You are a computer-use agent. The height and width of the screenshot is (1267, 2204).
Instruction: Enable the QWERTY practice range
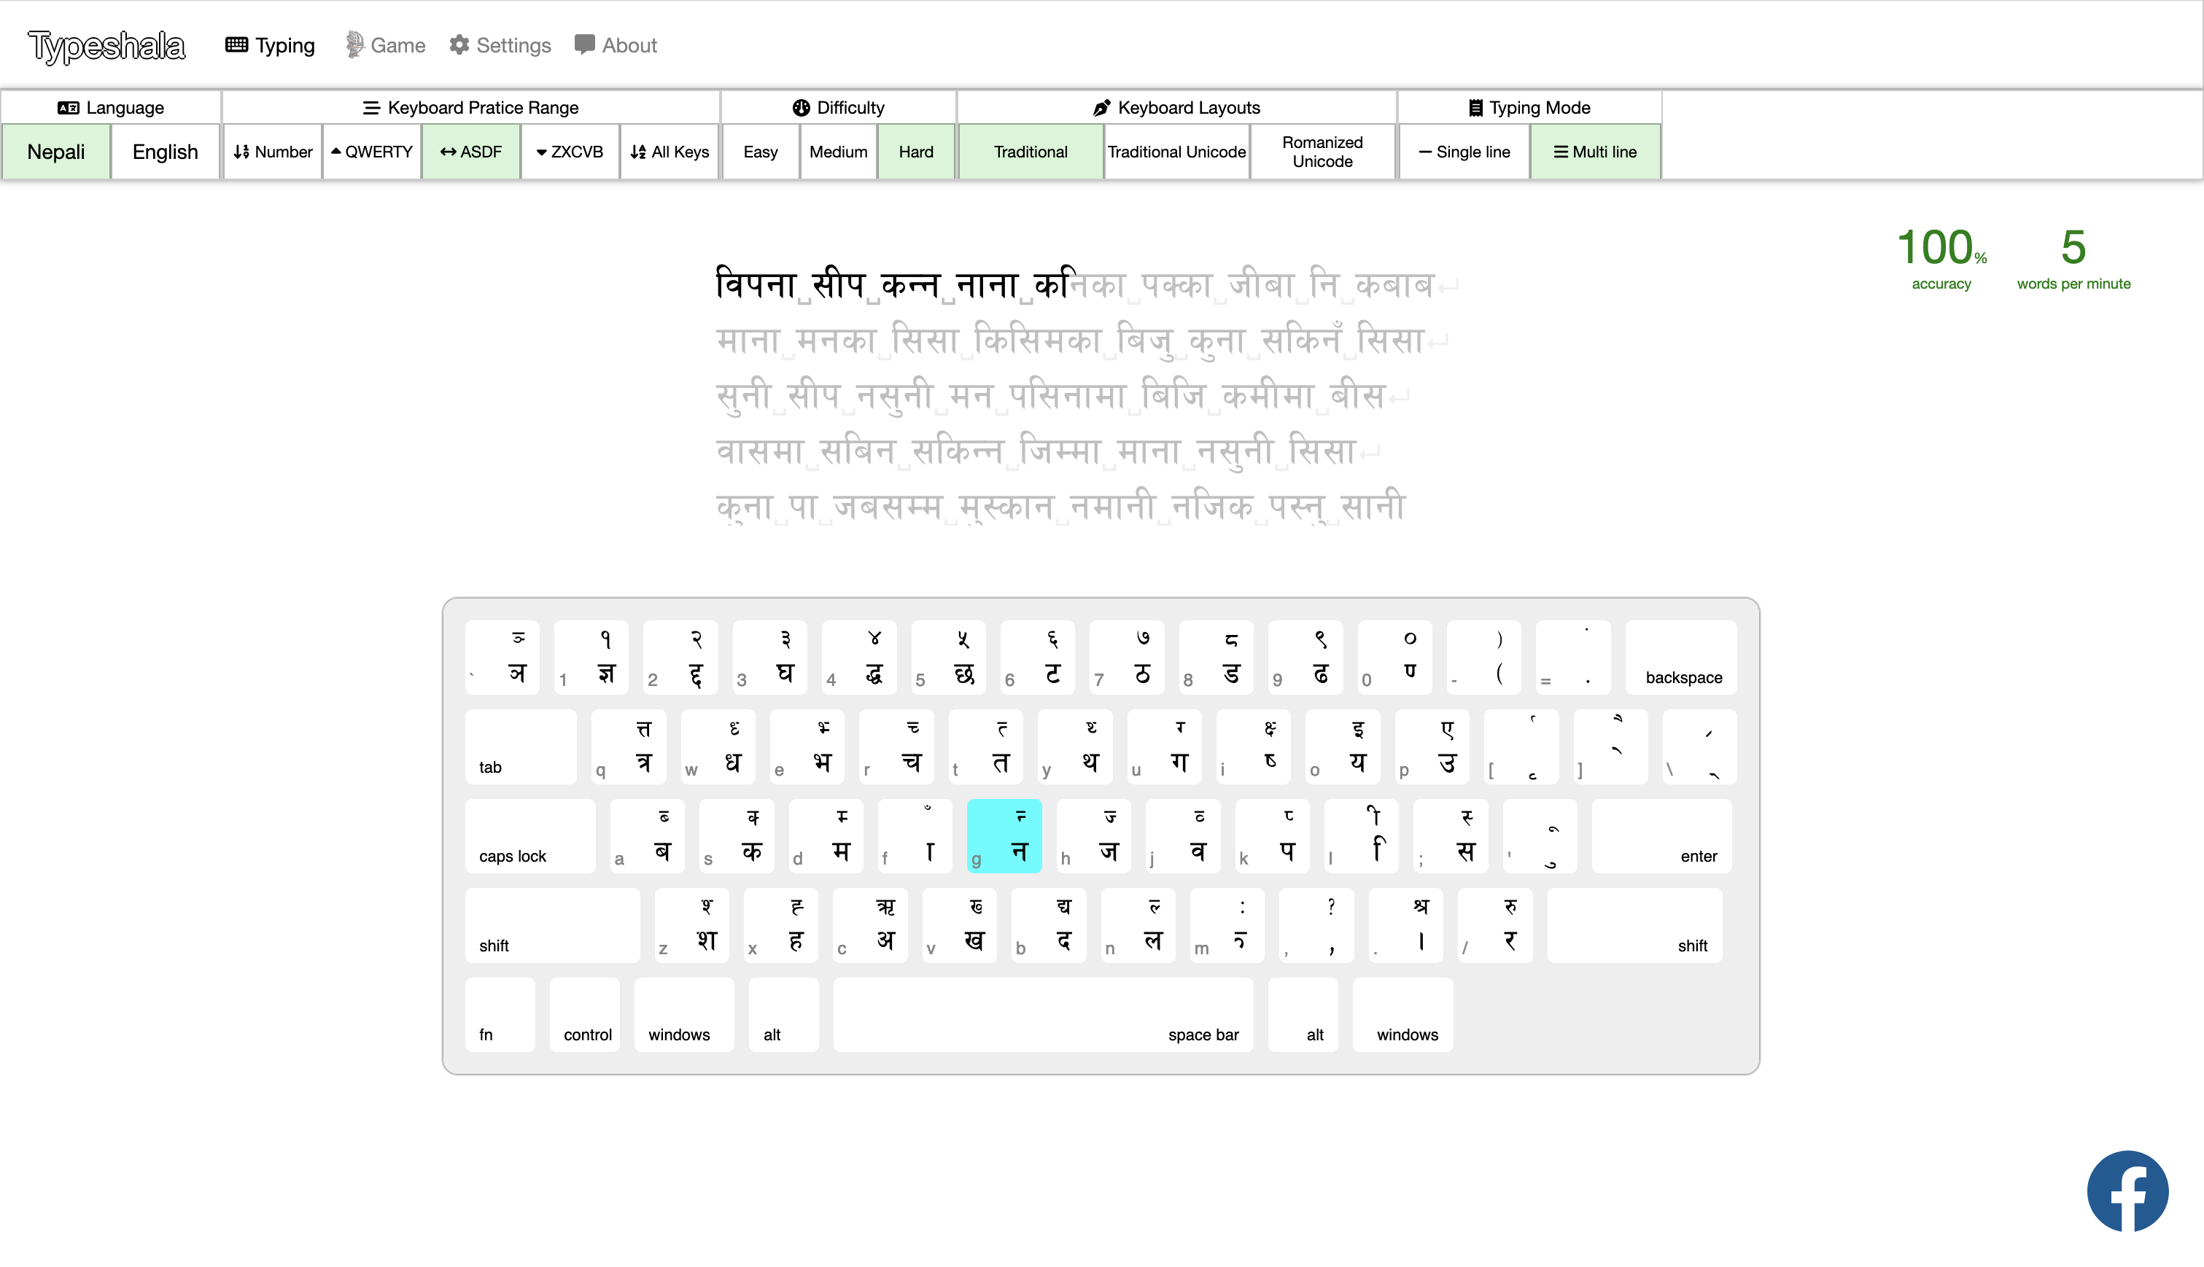370,152
